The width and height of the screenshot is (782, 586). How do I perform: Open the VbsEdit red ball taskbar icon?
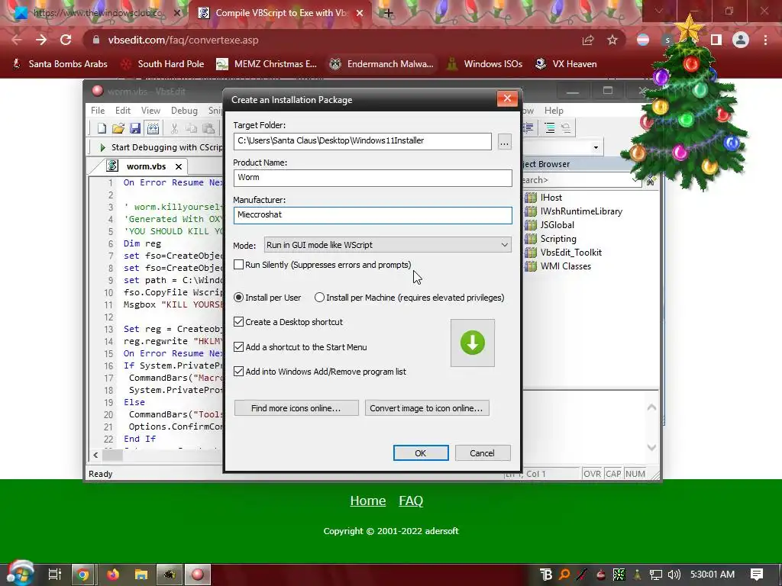tap(198, 575)
